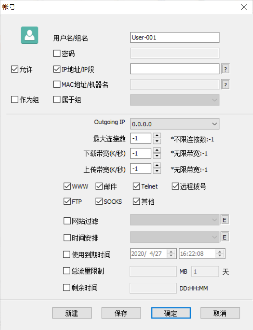Confirm settings with the 确定 button

point(171,313)
